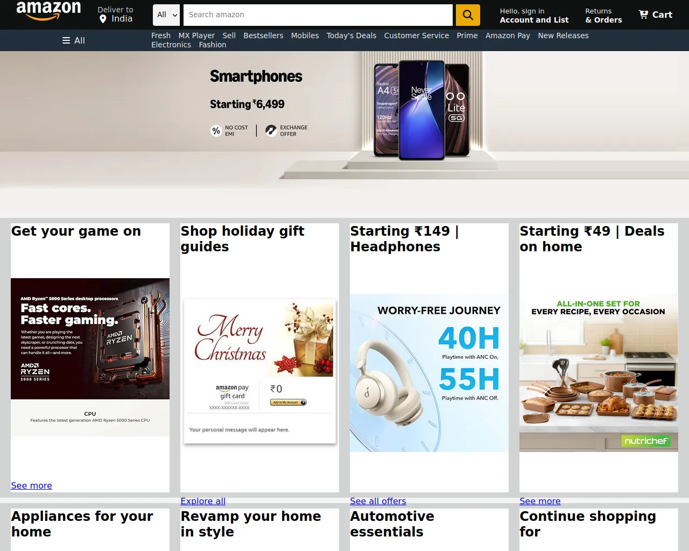Go to Sell page
The image size is (689, 551).
[229, 36]
